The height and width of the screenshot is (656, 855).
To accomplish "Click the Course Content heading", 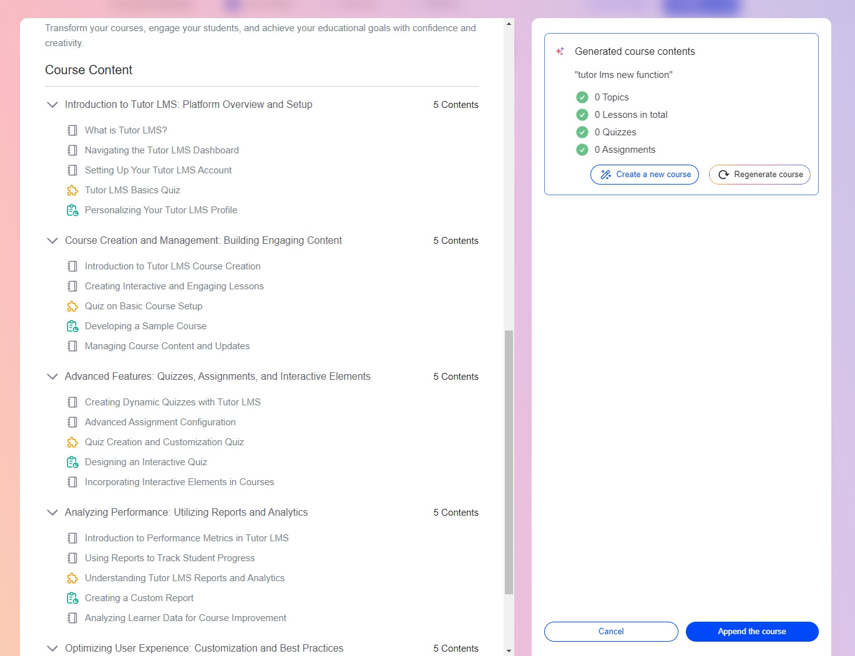I will click(89, 70).
